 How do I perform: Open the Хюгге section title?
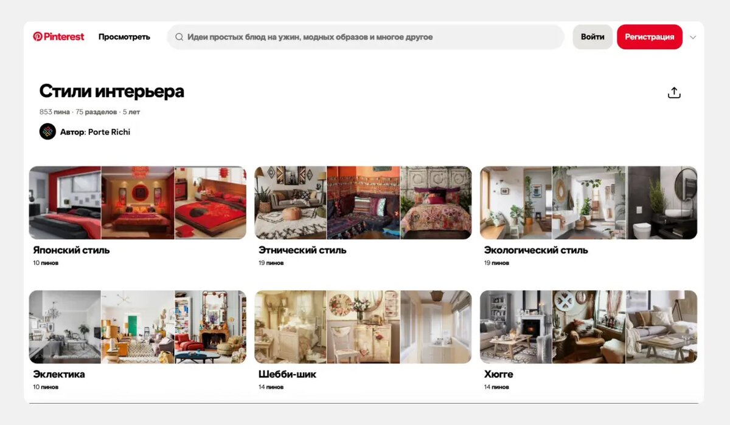(499, 374)
